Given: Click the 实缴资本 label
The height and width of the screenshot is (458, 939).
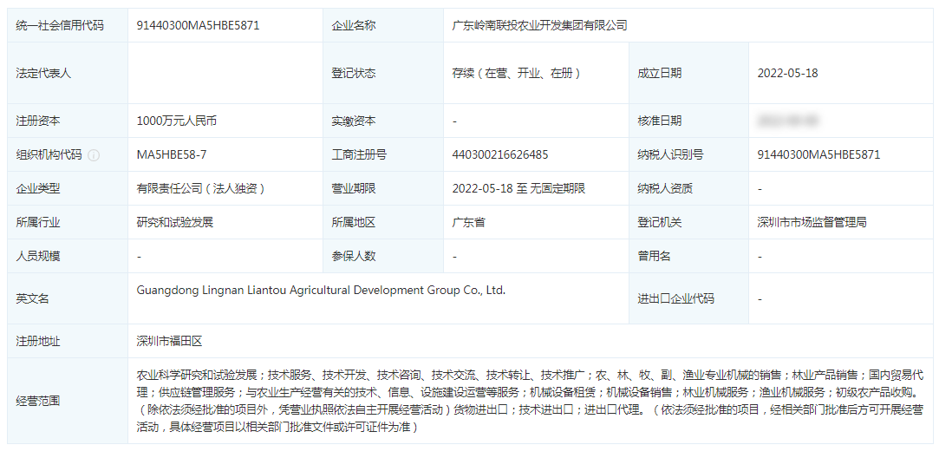Looking at the screenshot, I should [x=354, y=121].
